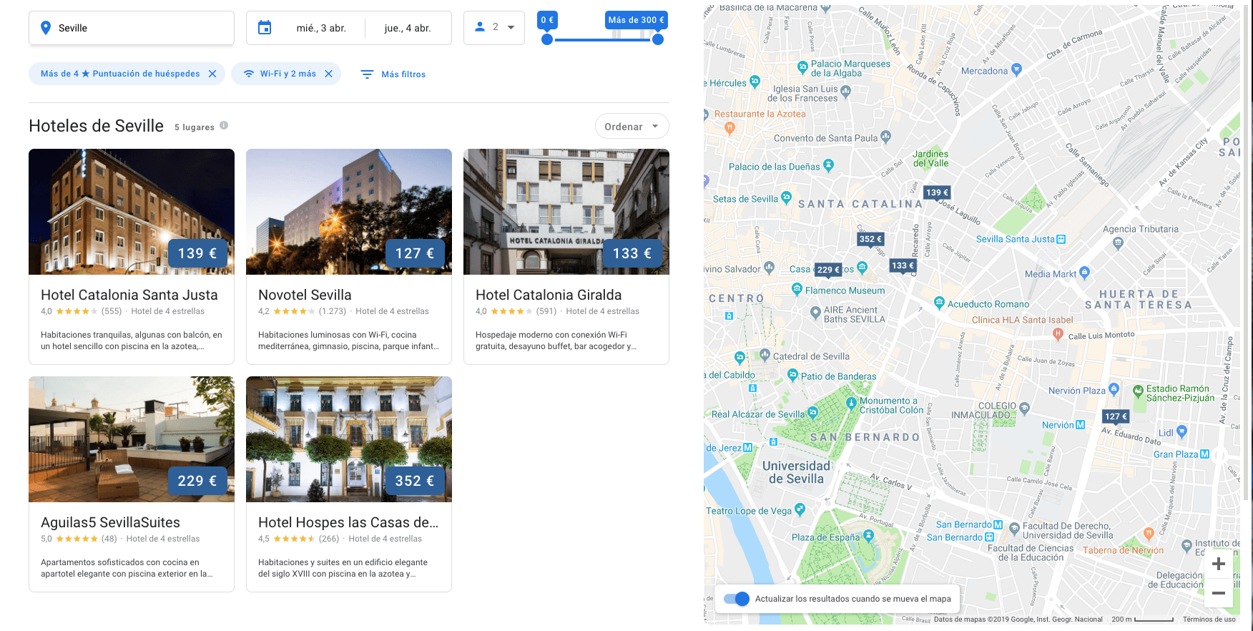Select check-in date mié., 3 abr.
The width and height of the screenshot is (1253, 631).
point(321,28)
